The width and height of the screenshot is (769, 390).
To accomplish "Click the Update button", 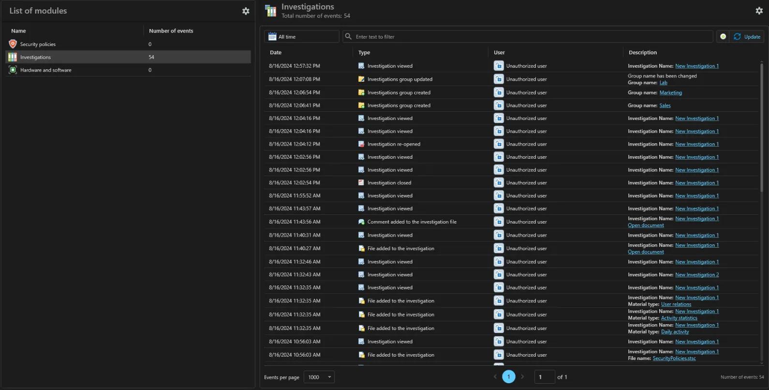I will [x=747, y=36].
